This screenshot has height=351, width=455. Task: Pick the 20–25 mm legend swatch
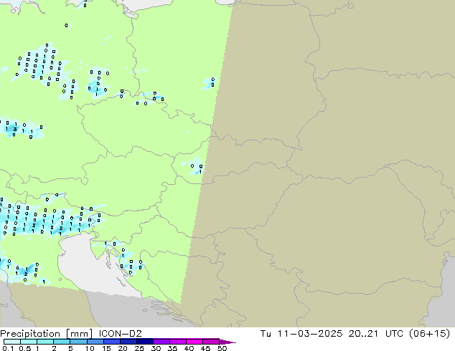click(128, 342)
